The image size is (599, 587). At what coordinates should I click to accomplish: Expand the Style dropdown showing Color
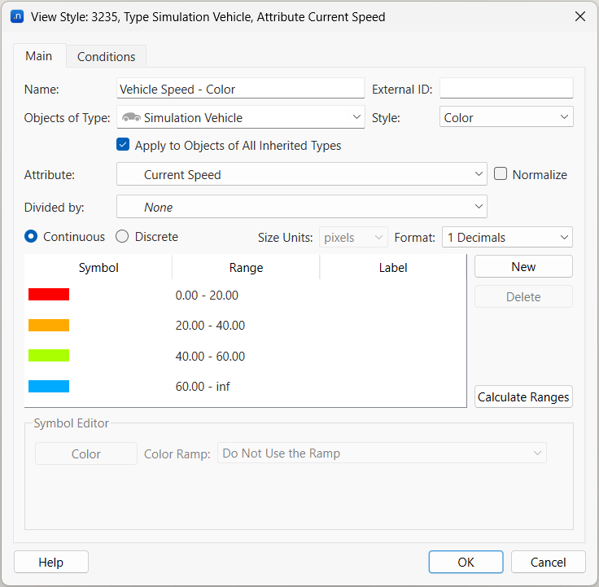click(506, 118)
